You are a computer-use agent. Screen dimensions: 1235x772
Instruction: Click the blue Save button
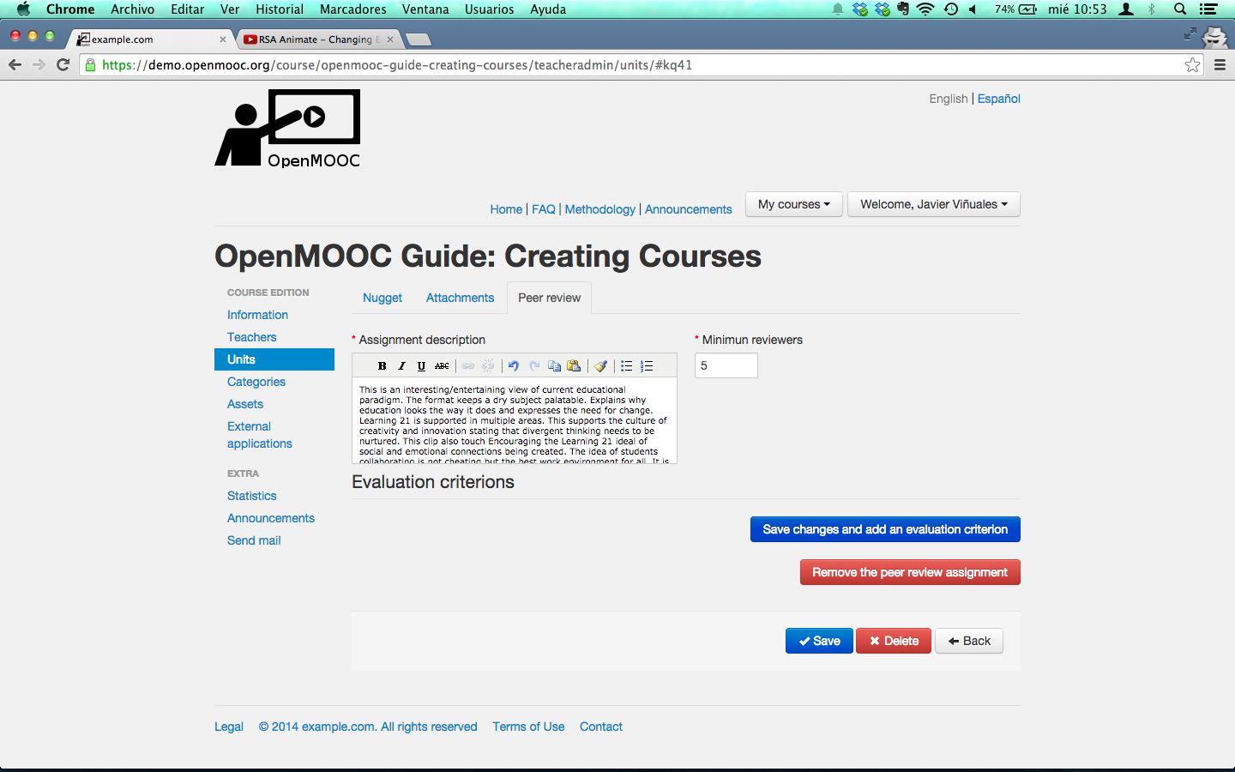(819, 641)
